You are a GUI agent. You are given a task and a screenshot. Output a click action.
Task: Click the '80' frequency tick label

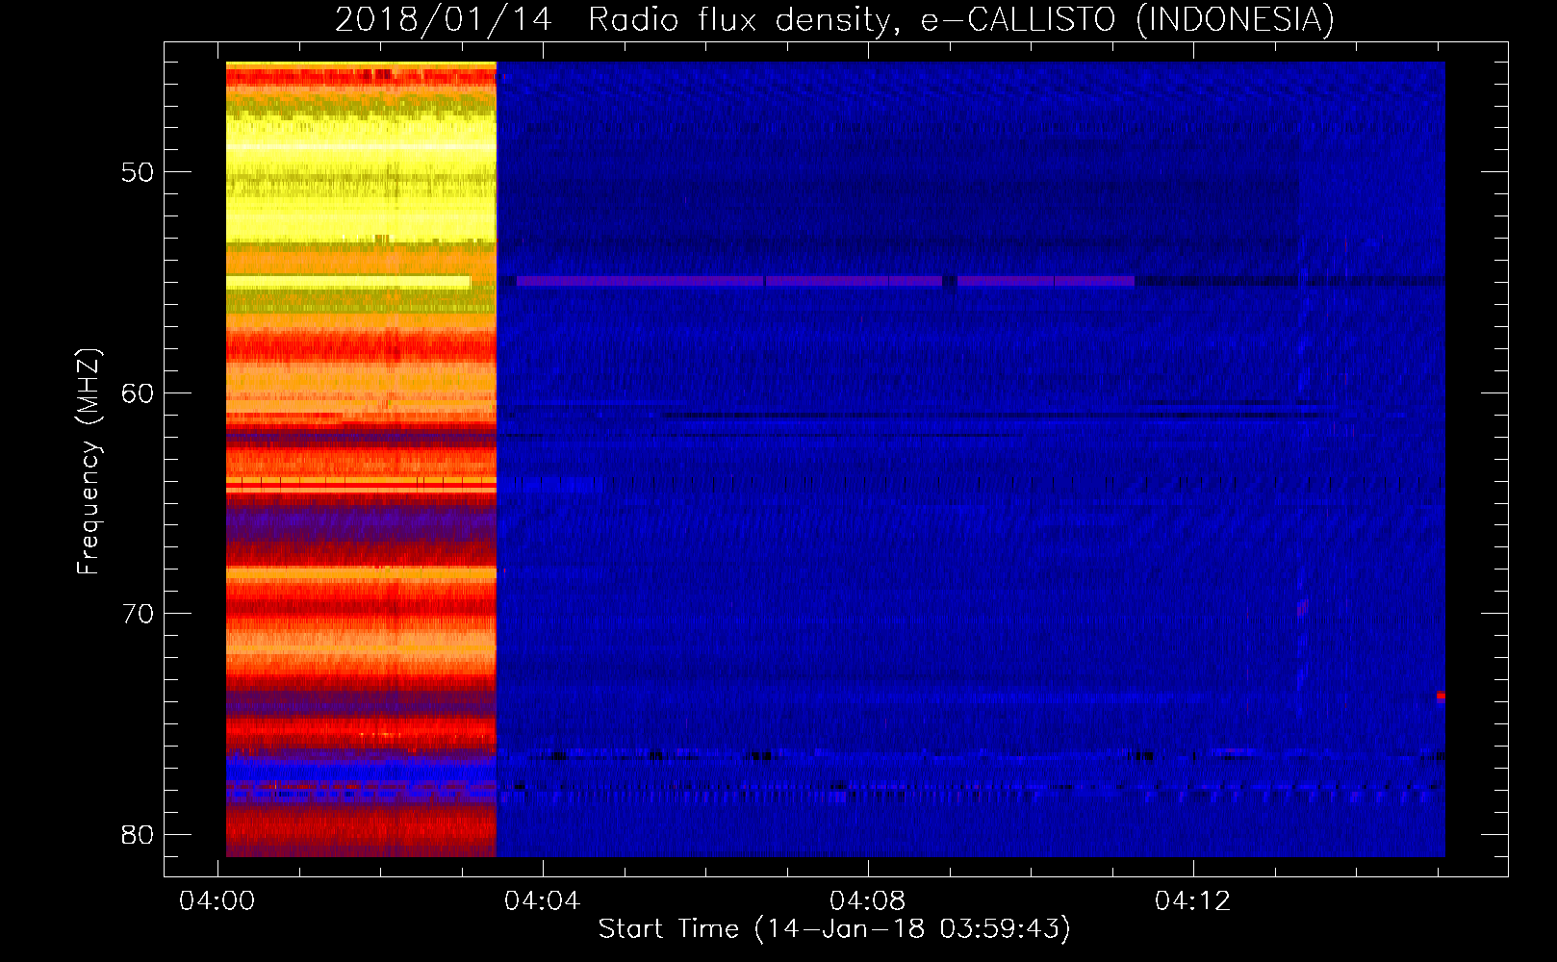(138, 834)
